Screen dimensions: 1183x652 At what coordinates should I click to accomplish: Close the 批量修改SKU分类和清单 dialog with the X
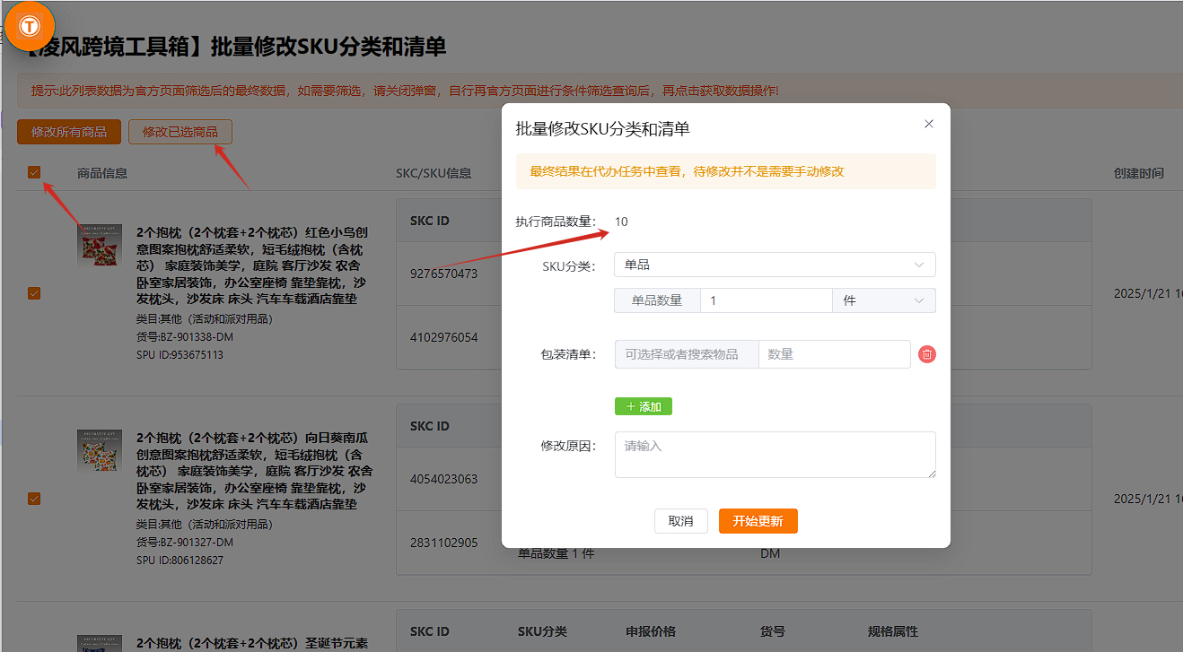(928, 124)
